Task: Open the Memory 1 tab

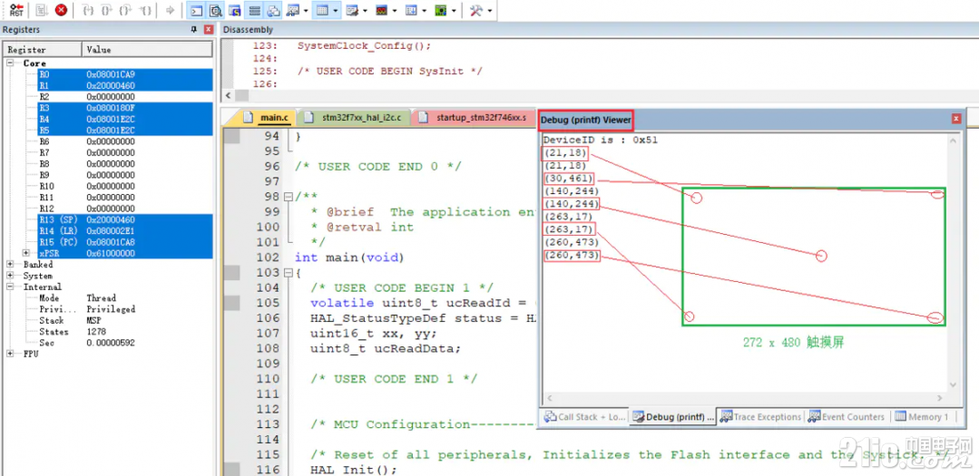Action: [922, 417]
